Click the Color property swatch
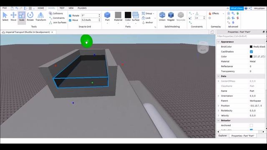 tap(251, 57)
